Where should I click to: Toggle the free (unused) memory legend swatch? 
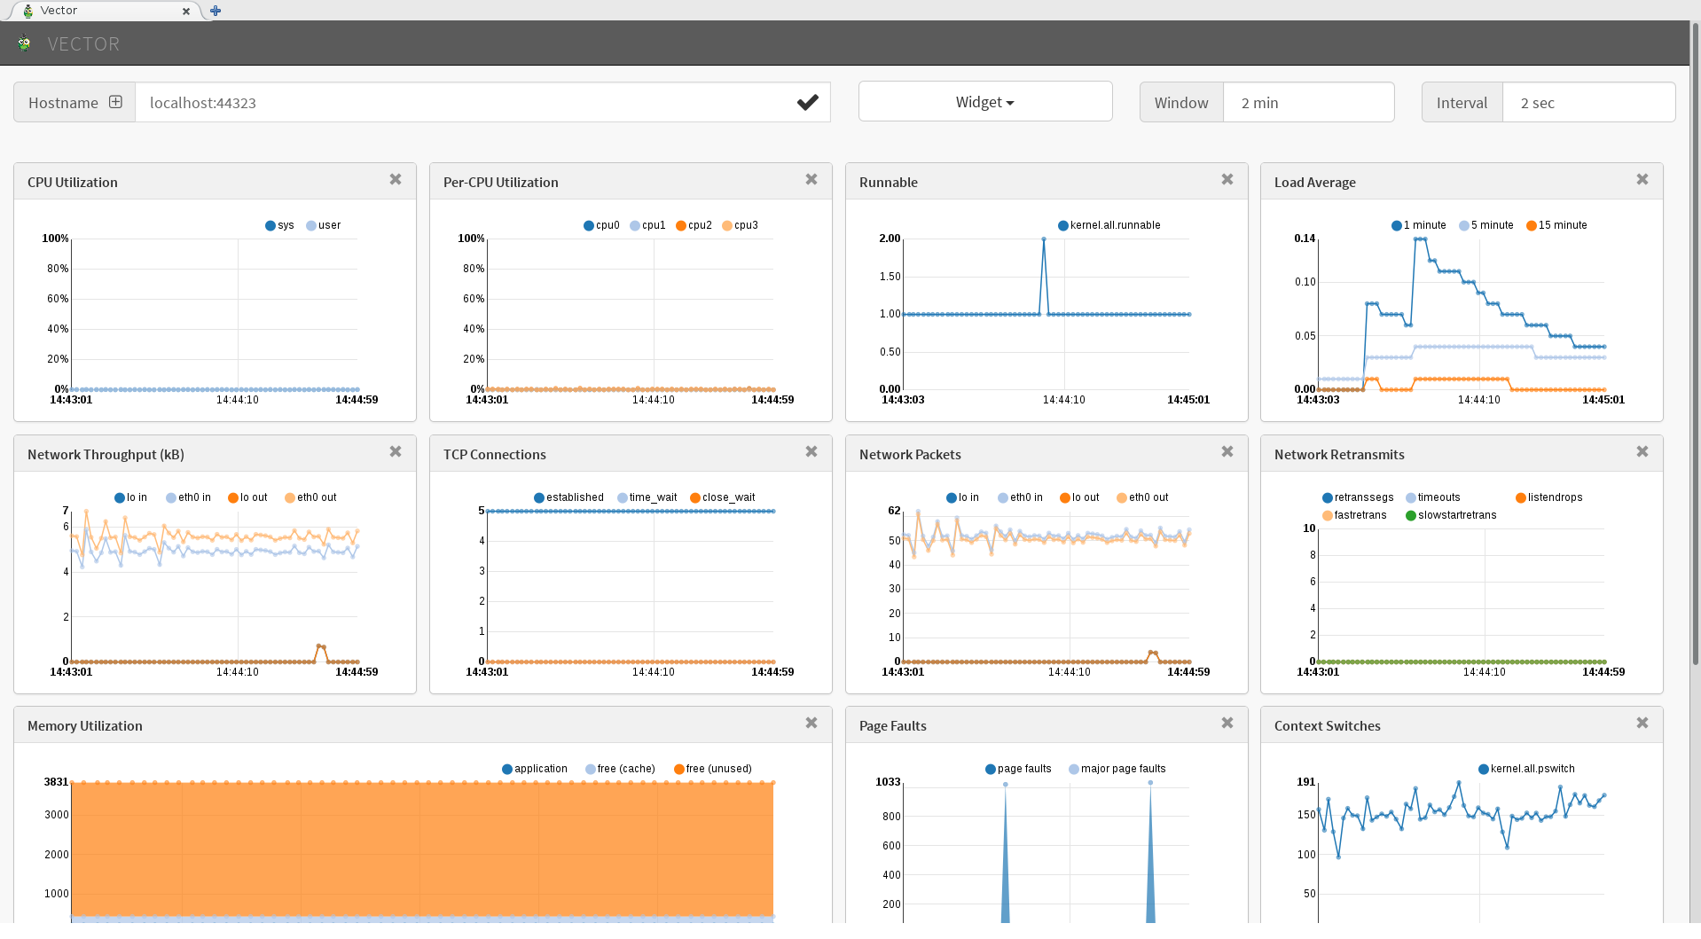point(679,770)
